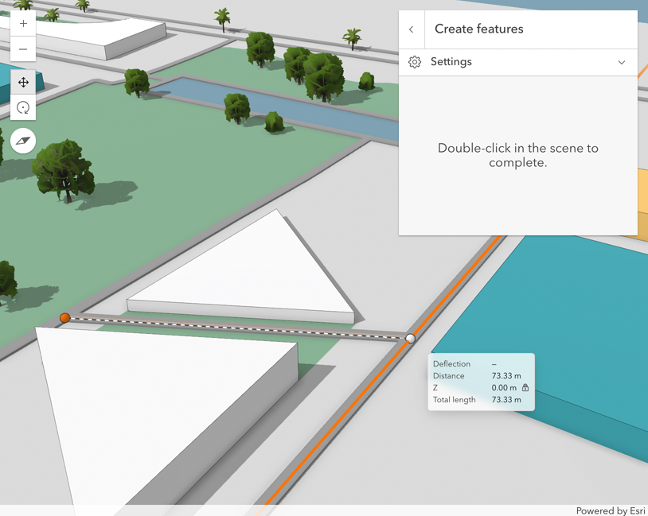Expand the Settings section chevron
This screenshot has width=648, height=516.
click(621, 61)
